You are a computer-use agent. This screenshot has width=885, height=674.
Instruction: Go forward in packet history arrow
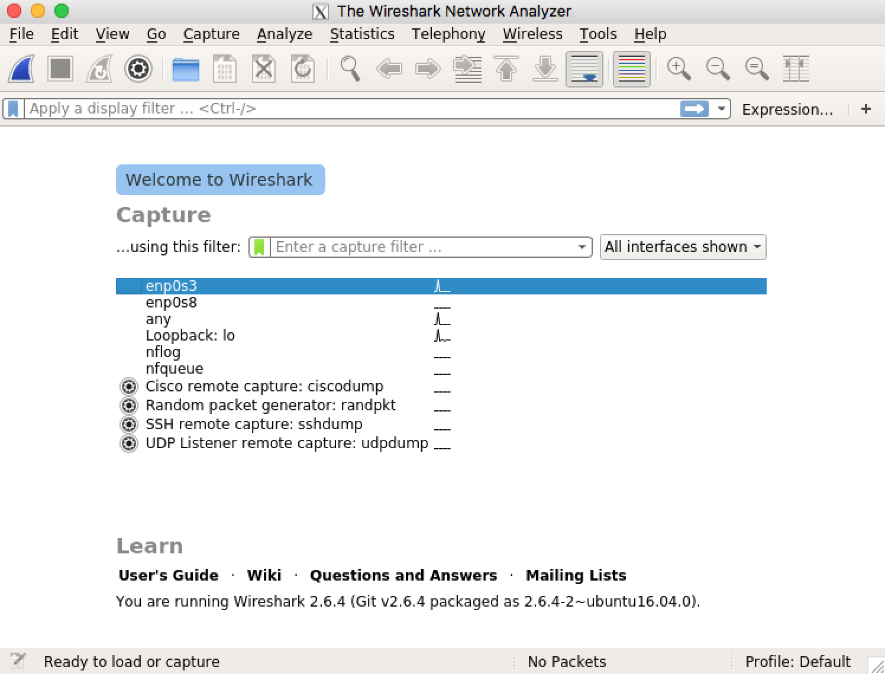point(428,69)
